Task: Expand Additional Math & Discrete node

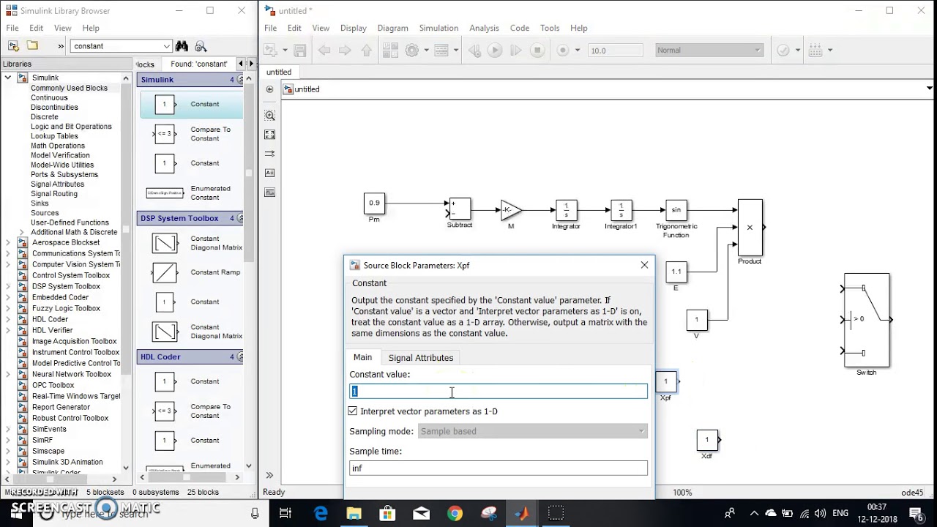Action: (20, 232)
